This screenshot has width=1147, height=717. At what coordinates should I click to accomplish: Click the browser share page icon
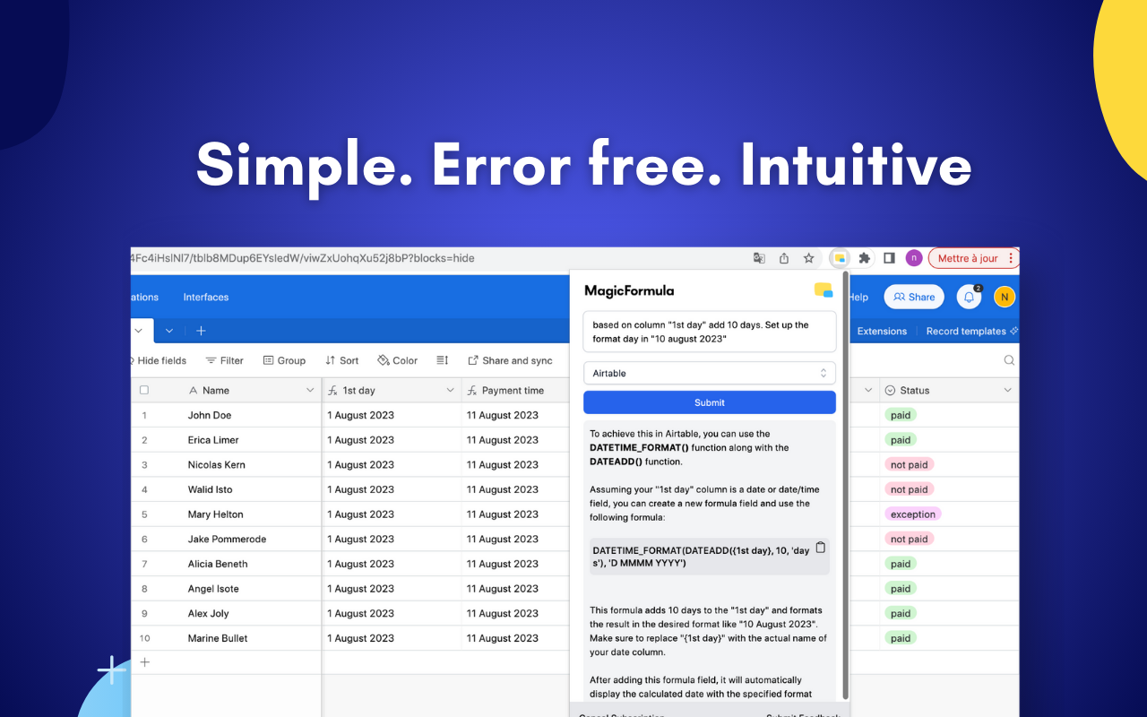[x=784, y=258]
